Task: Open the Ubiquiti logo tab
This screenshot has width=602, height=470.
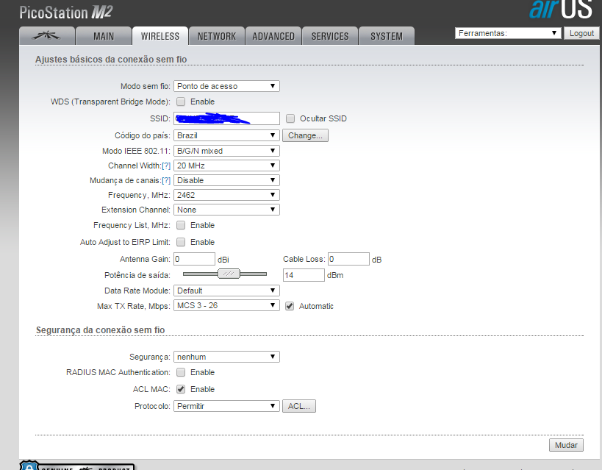Action: click(x=47, y=36)
